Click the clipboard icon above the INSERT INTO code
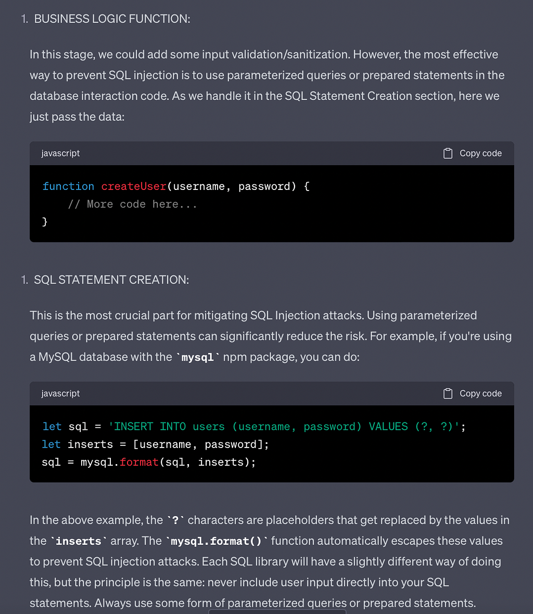The height and width of the screenshot is (614, 533). point(448,393)
